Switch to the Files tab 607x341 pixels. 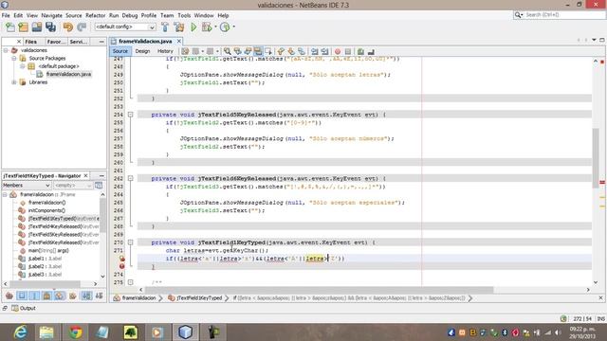click(x=31, y=42)
